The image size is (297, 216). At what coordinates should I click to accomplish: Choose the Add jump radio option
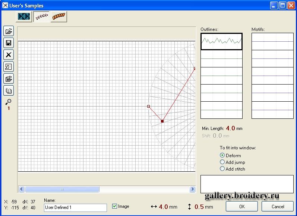click(x=222, y=162)
